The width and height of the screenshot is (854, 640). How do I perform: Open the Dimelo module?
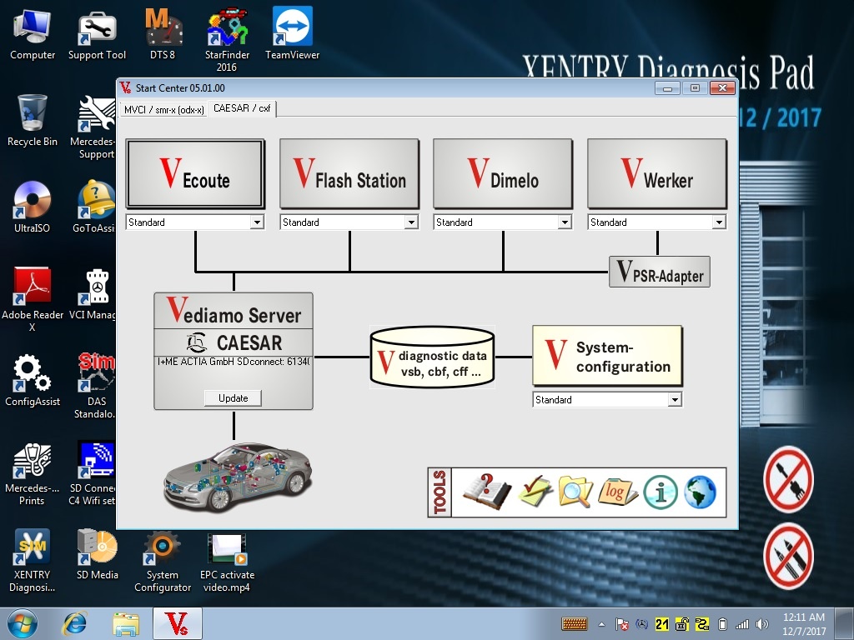[x=502, y=174]
